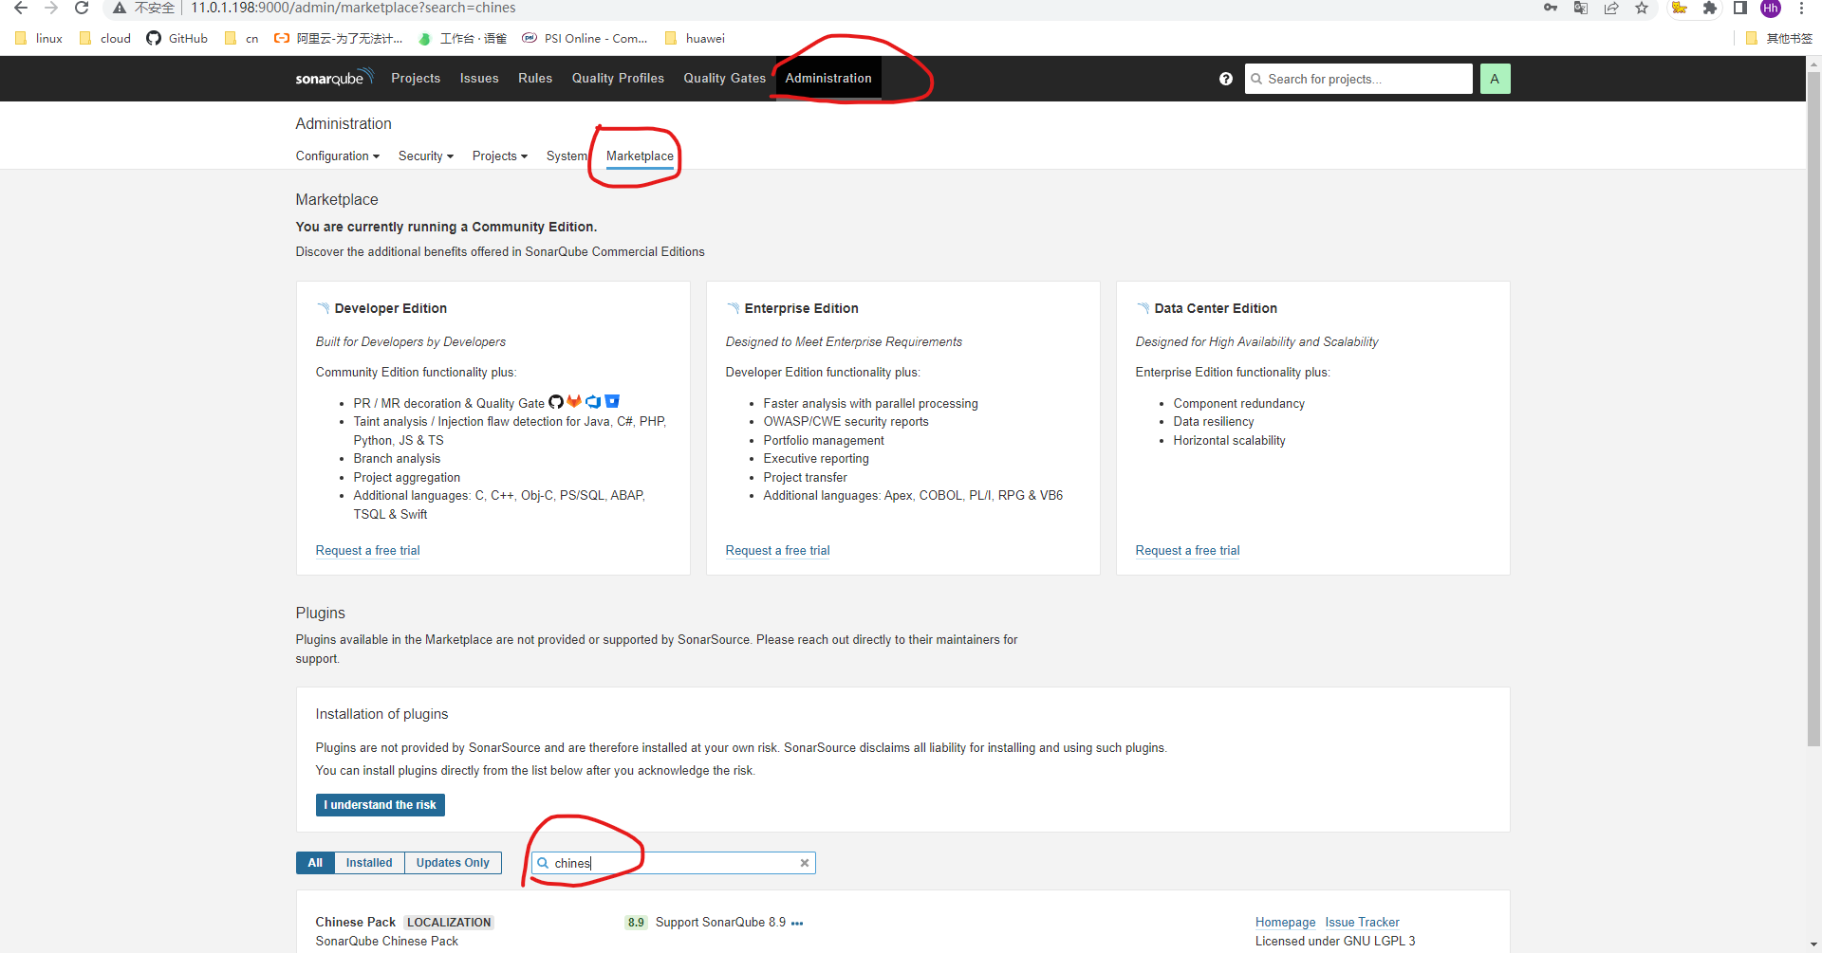1822x953 pixels.
Task: Open the Chinese Pack Issue Tracker link
Action: (1362, 923)
